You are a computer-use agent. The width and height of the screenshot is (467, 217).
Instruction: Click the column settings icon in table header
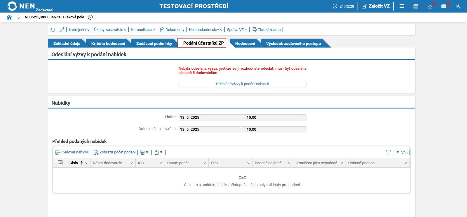point(60,163)
